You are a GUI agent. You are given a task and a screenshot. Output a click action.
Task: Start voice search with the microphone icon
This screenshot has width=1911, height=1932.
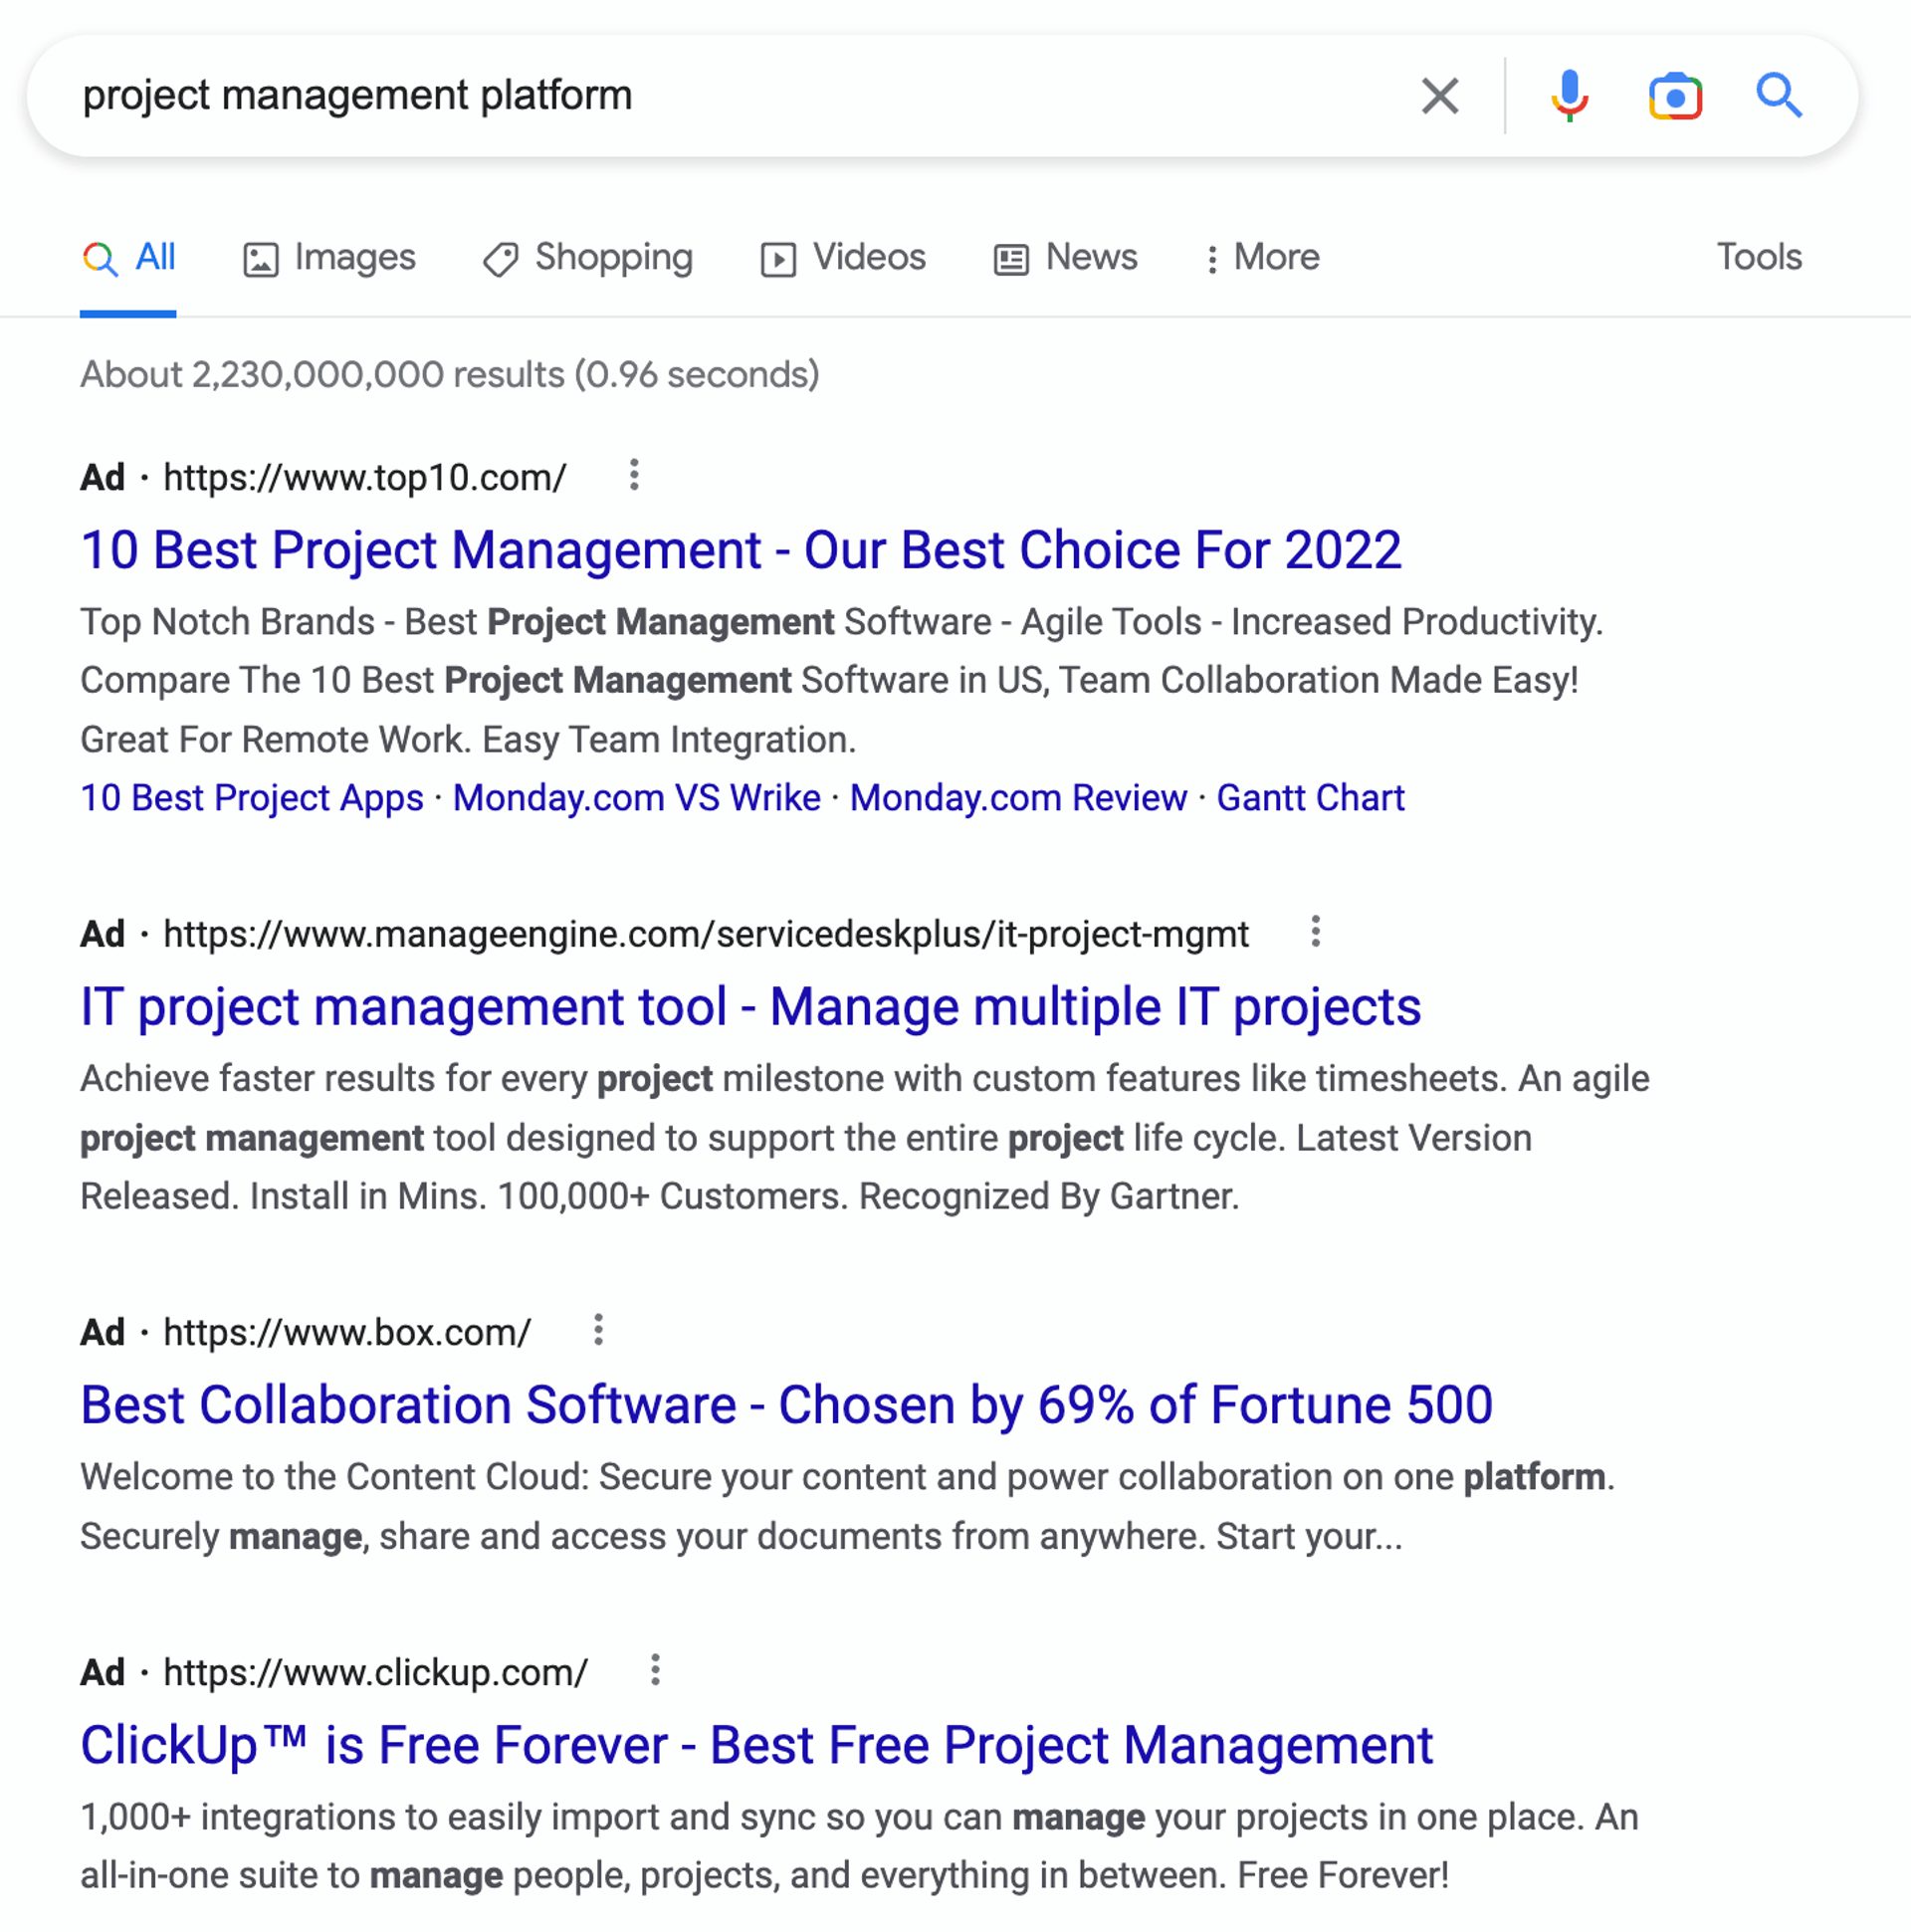[x=1569, y=96]
